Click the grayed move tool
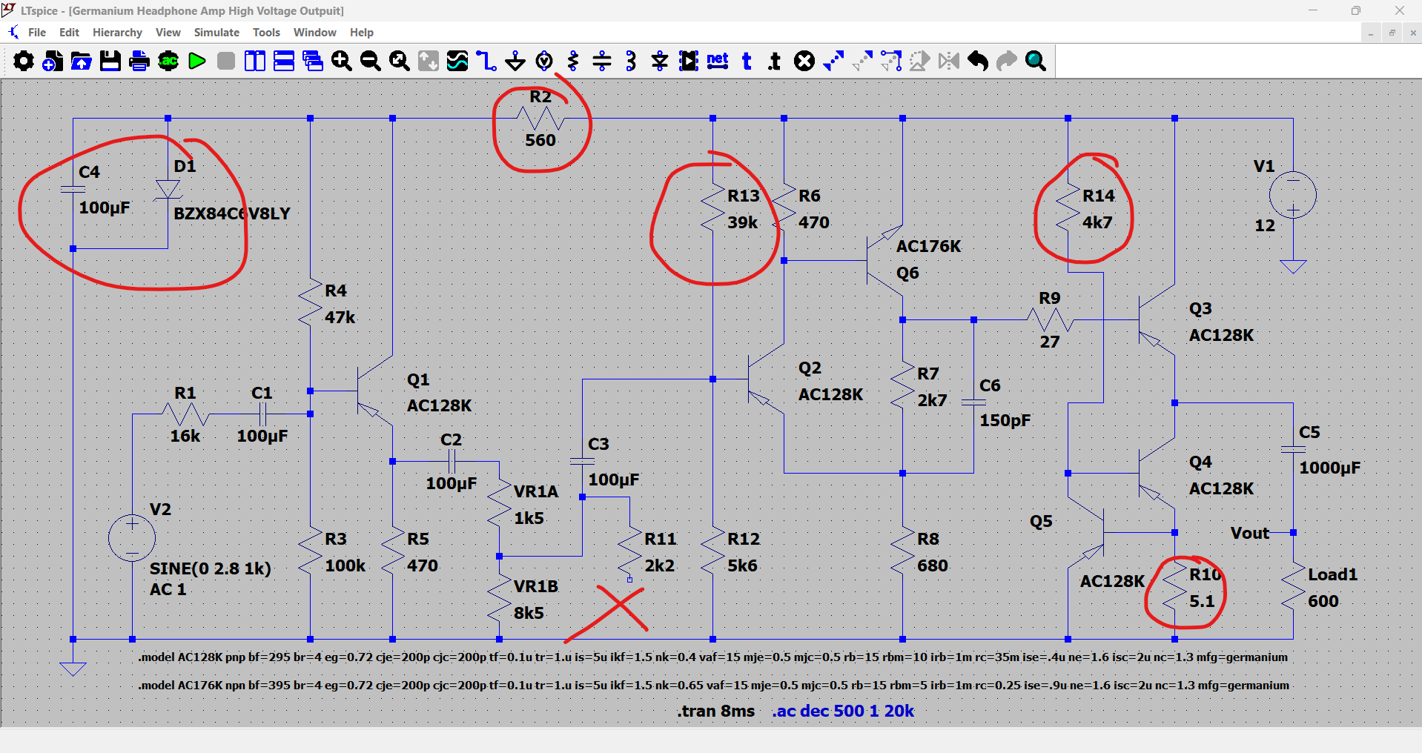The image size is (1422, 753). click(x=862, y=61)
